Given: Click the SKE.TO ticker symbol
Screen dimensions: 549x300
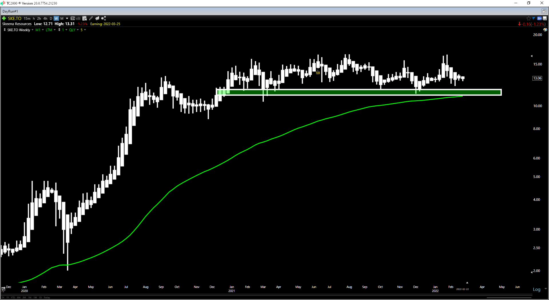Looking at the screenshot, I should pos(15,18).
